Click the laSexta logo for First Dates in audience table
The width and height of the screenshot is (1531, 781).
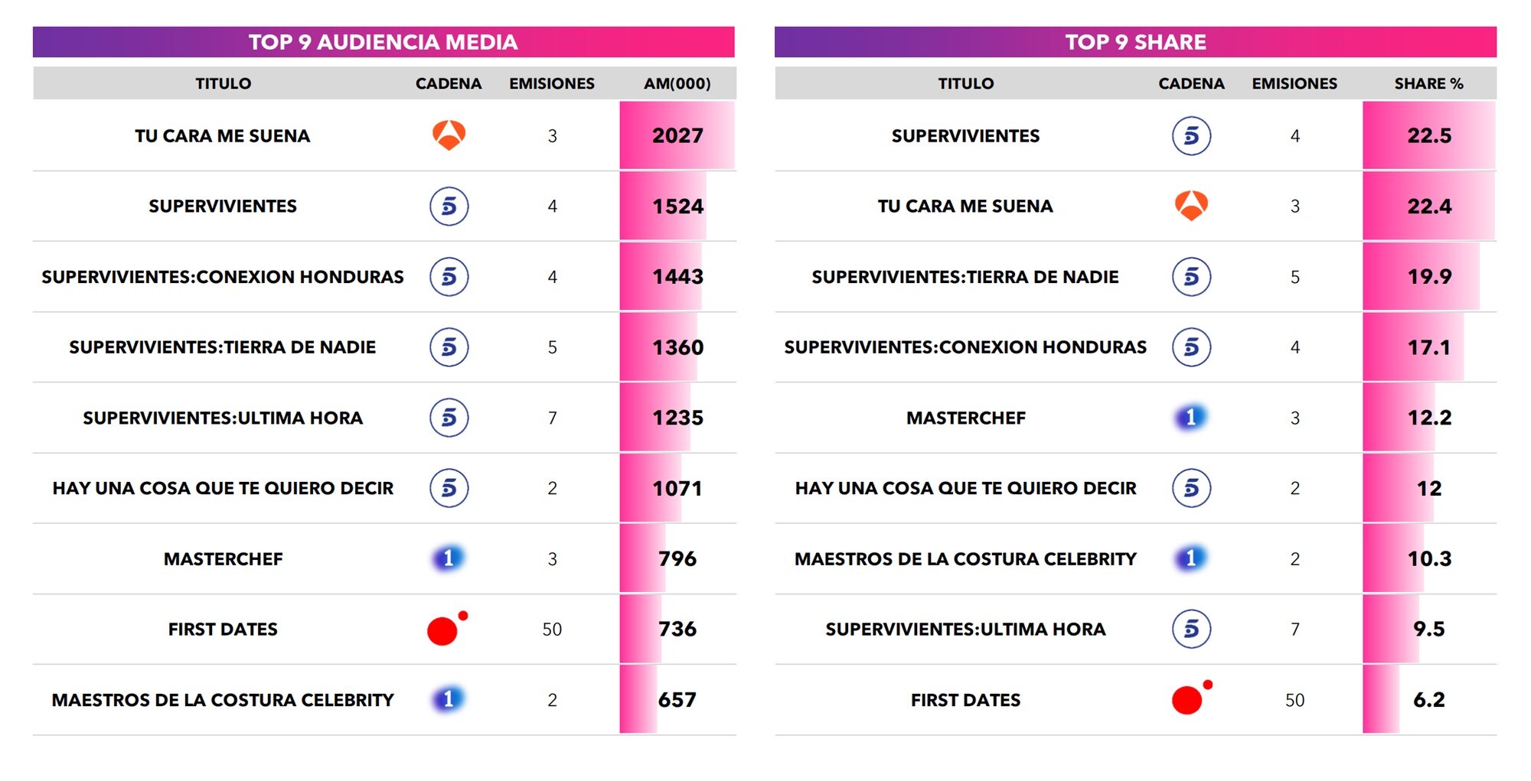444,630
